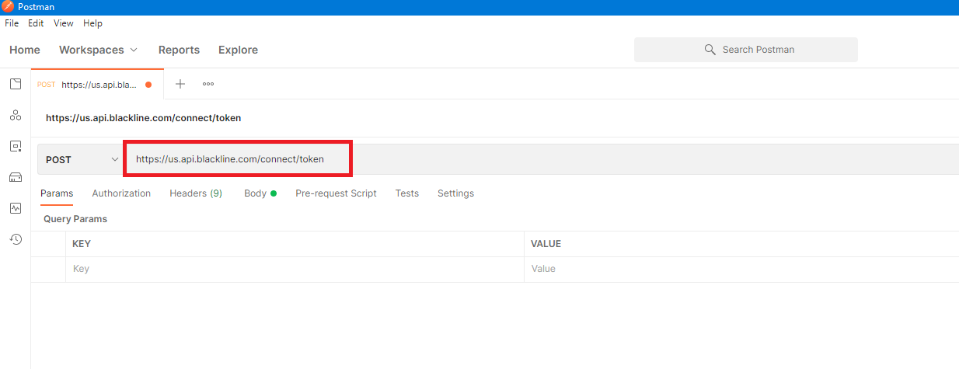The image size is (959, 369).
Task: Click the search magnifier icon
Action: coord(710,49)
